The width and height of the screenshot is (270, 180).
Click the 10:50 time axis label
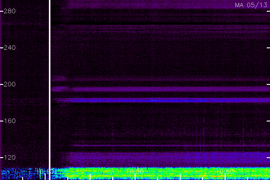(x=225, y=172)
